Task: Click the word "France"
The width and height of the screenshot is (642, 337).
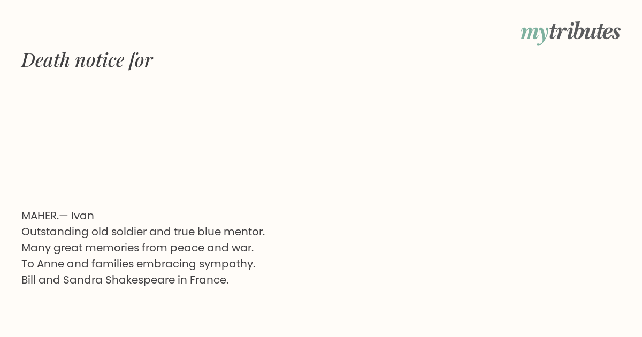Action: (209, 280)
